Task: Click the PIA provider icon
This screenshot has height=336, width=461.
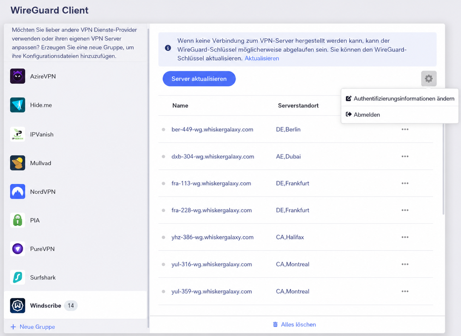Action: coord(17,220)
